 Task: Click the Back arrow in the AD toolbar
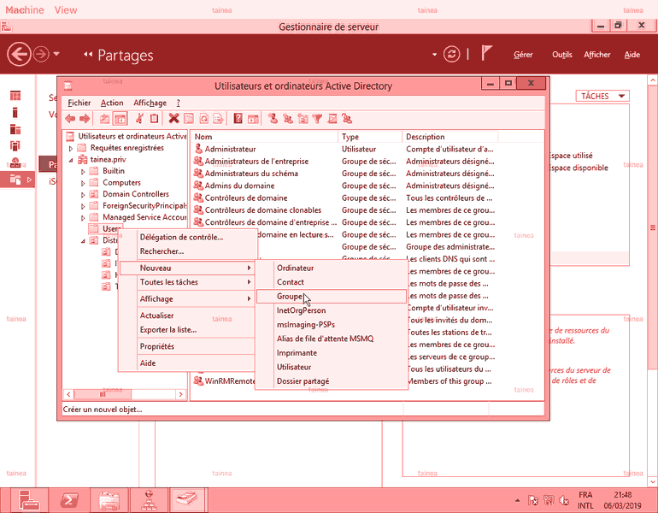tap(70, 119)
